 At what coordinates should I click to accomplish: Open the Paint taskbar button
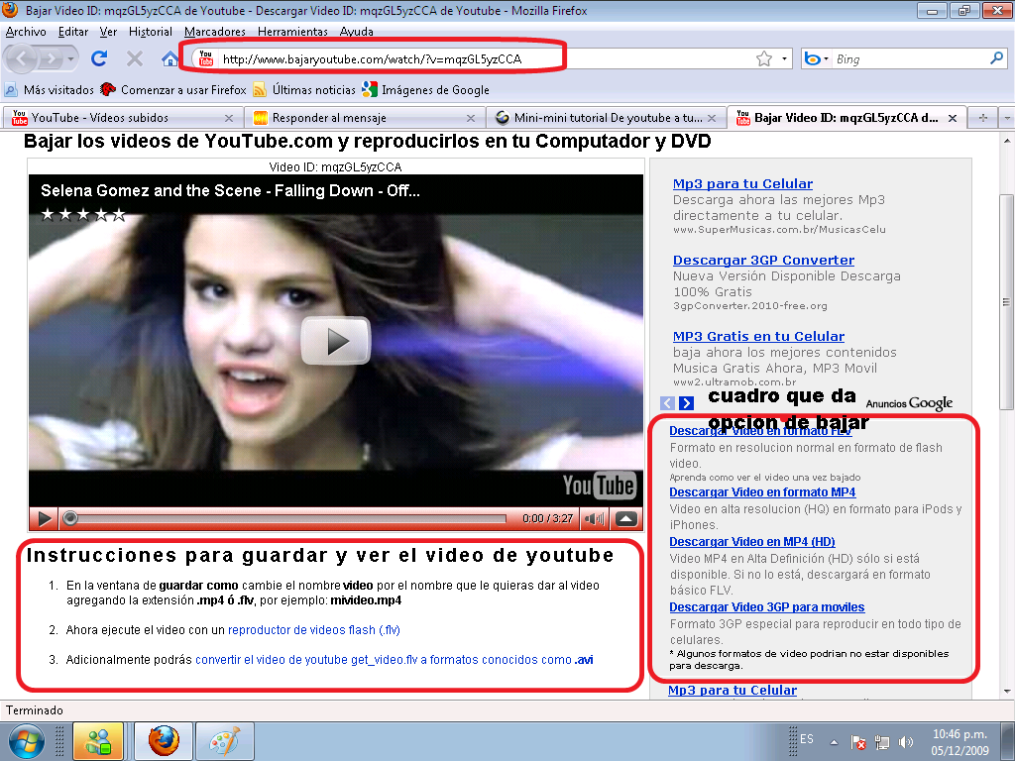coord(224,741)
